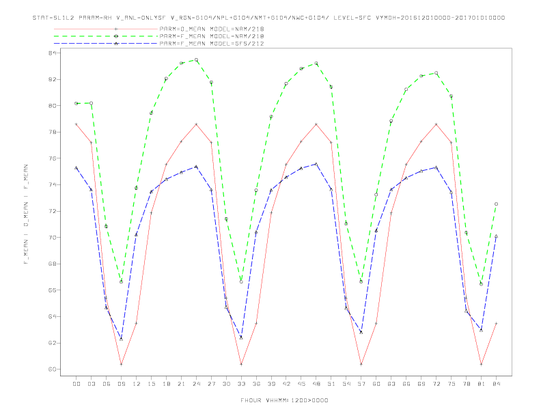Click y-axis tick label 66

click(53, 290)
